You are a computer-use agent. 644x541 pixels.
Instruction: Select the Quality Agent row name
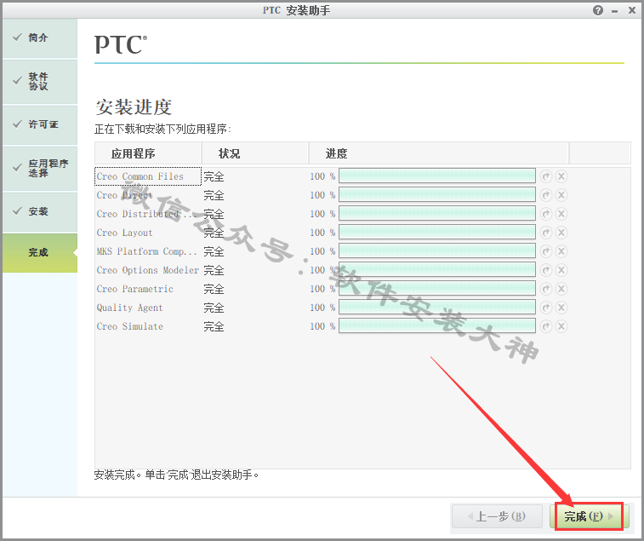coord(130,308)
